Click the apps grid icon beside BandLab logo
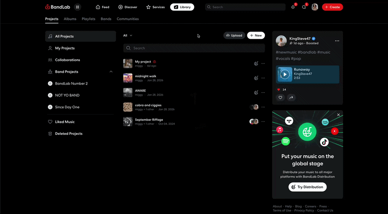388x214 pixels. point(78,7)
